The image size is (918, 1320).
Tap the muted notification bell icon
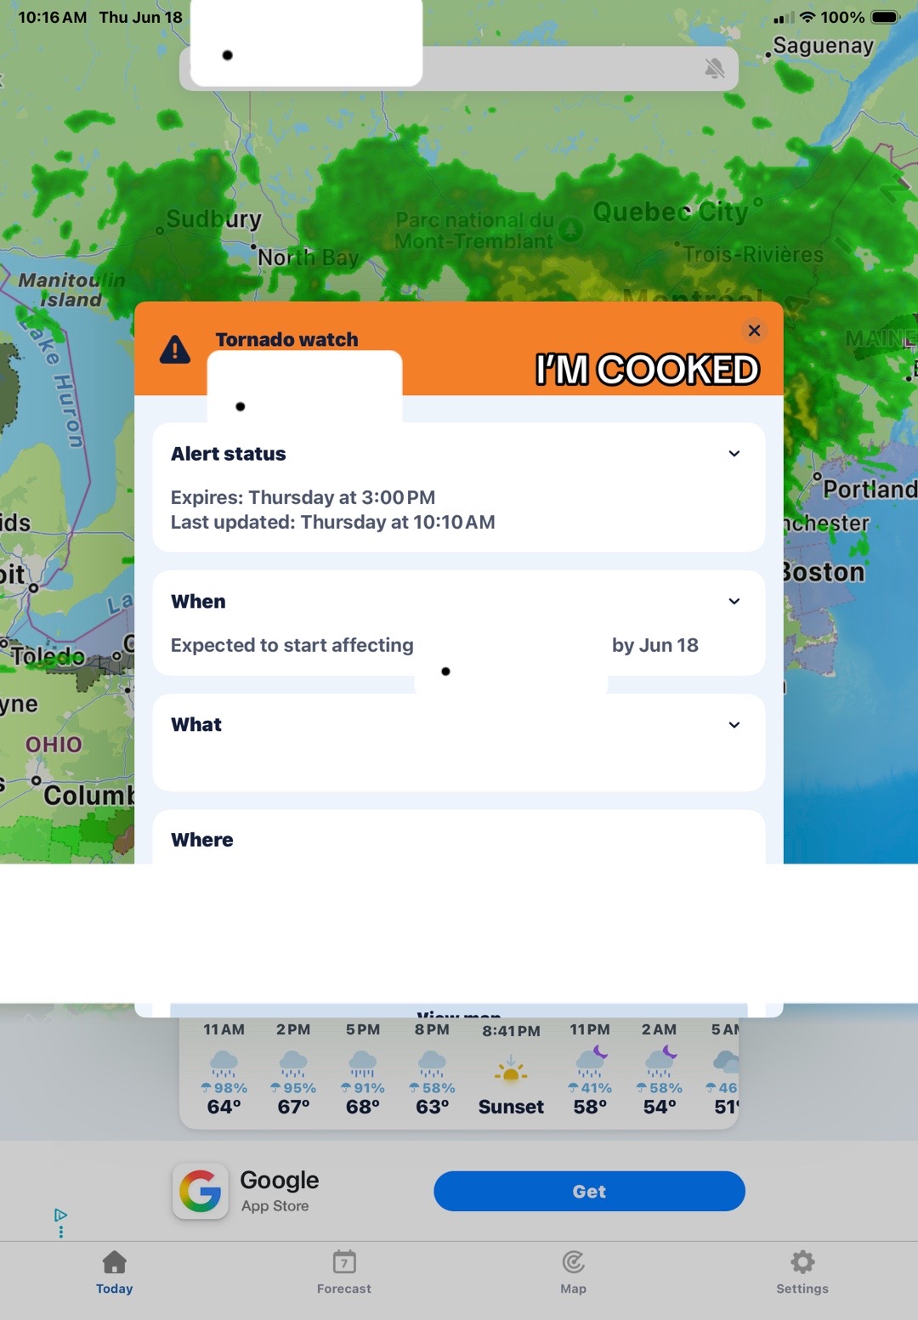(715, 68)
